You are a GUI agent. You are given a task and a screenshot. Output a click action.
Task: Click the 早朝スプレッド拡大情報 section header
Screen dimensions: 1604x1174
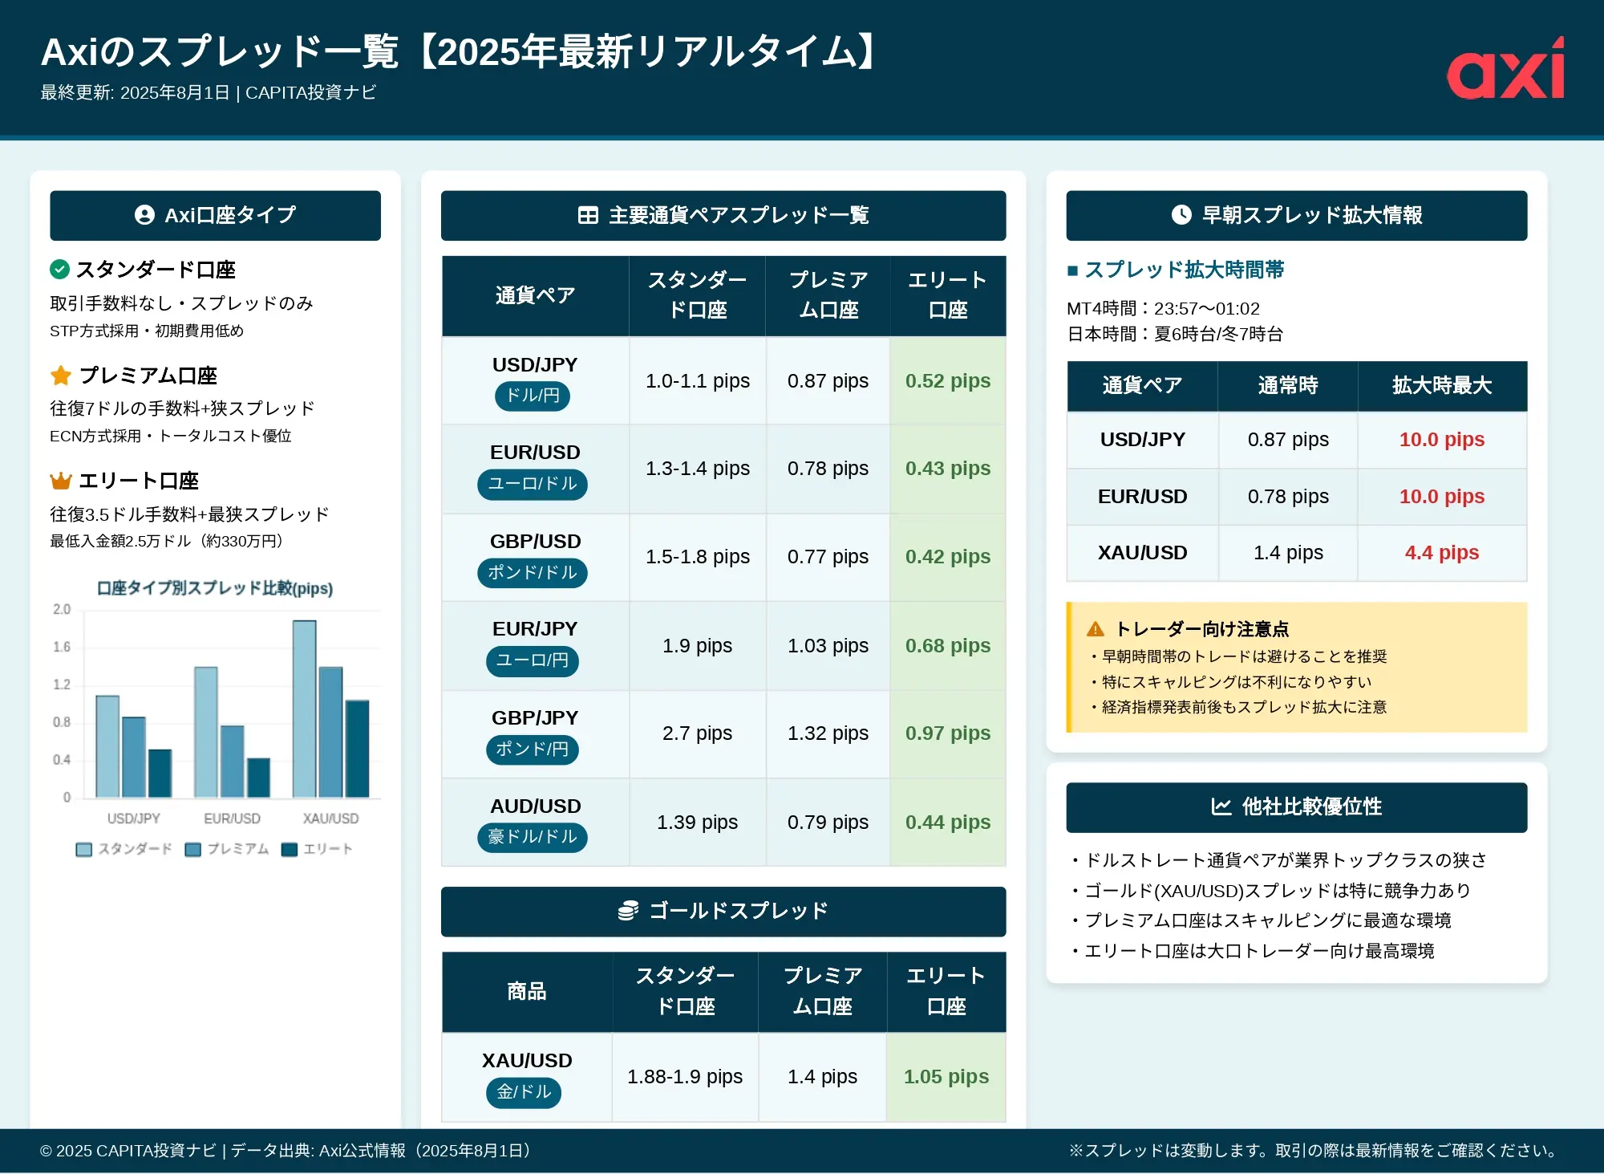pos(1297,215)
